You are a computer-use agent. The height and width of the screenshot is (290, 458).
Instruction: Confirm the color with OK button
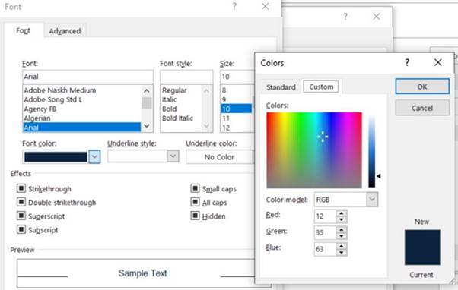422,87
